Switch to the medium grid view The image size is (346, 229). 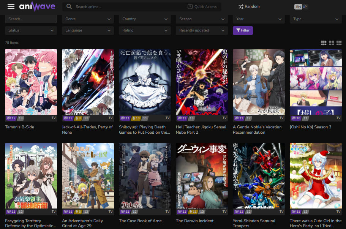click(x=331, y=43)
